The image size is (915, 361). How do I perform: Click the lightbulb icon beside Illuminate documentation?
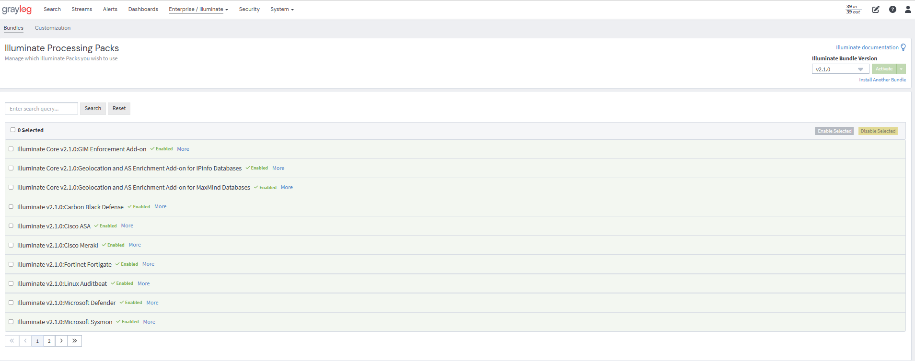click(x=903, y=47)
